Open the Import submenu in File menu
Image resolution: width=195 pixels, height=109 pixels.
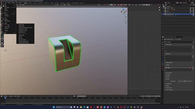point(6,23)
